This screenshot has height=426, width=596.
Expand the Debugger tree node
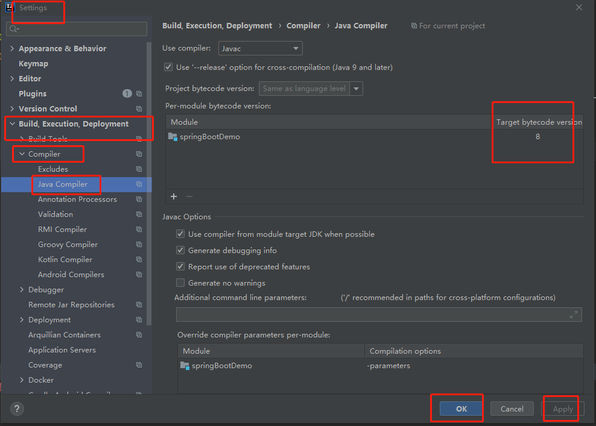pyautogui.click(x=22, y=290)
